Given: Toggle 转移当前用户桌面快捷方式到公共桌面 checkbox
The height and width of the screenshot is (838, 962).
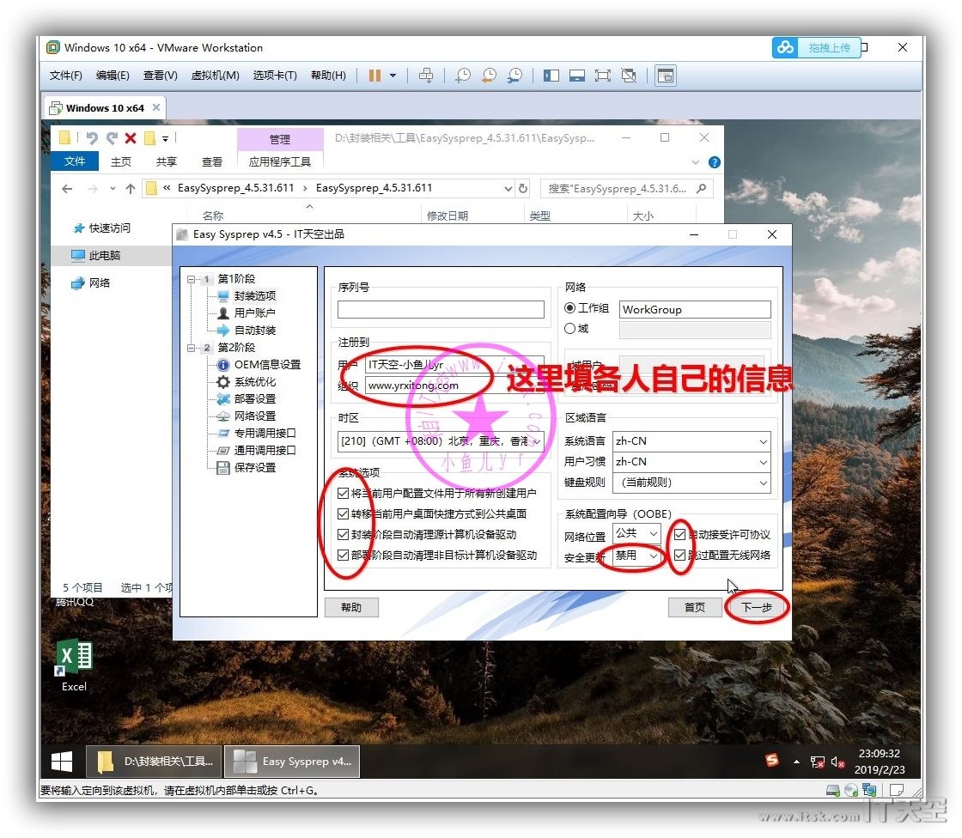Looking at the screenshot, I should pyautogui.click(x=343, y=514).
